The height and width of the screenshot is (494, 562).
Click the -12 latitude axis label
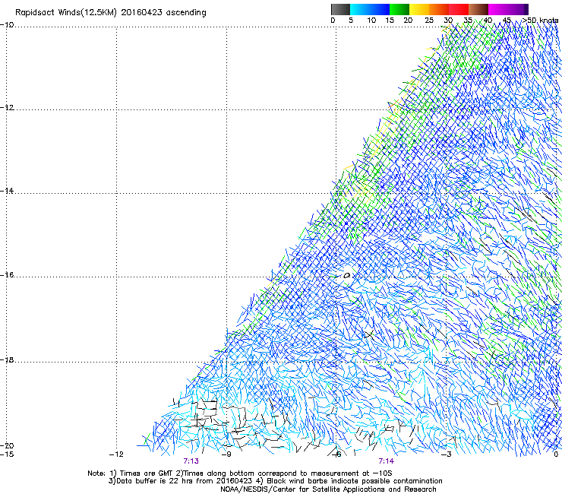point(7,108)
